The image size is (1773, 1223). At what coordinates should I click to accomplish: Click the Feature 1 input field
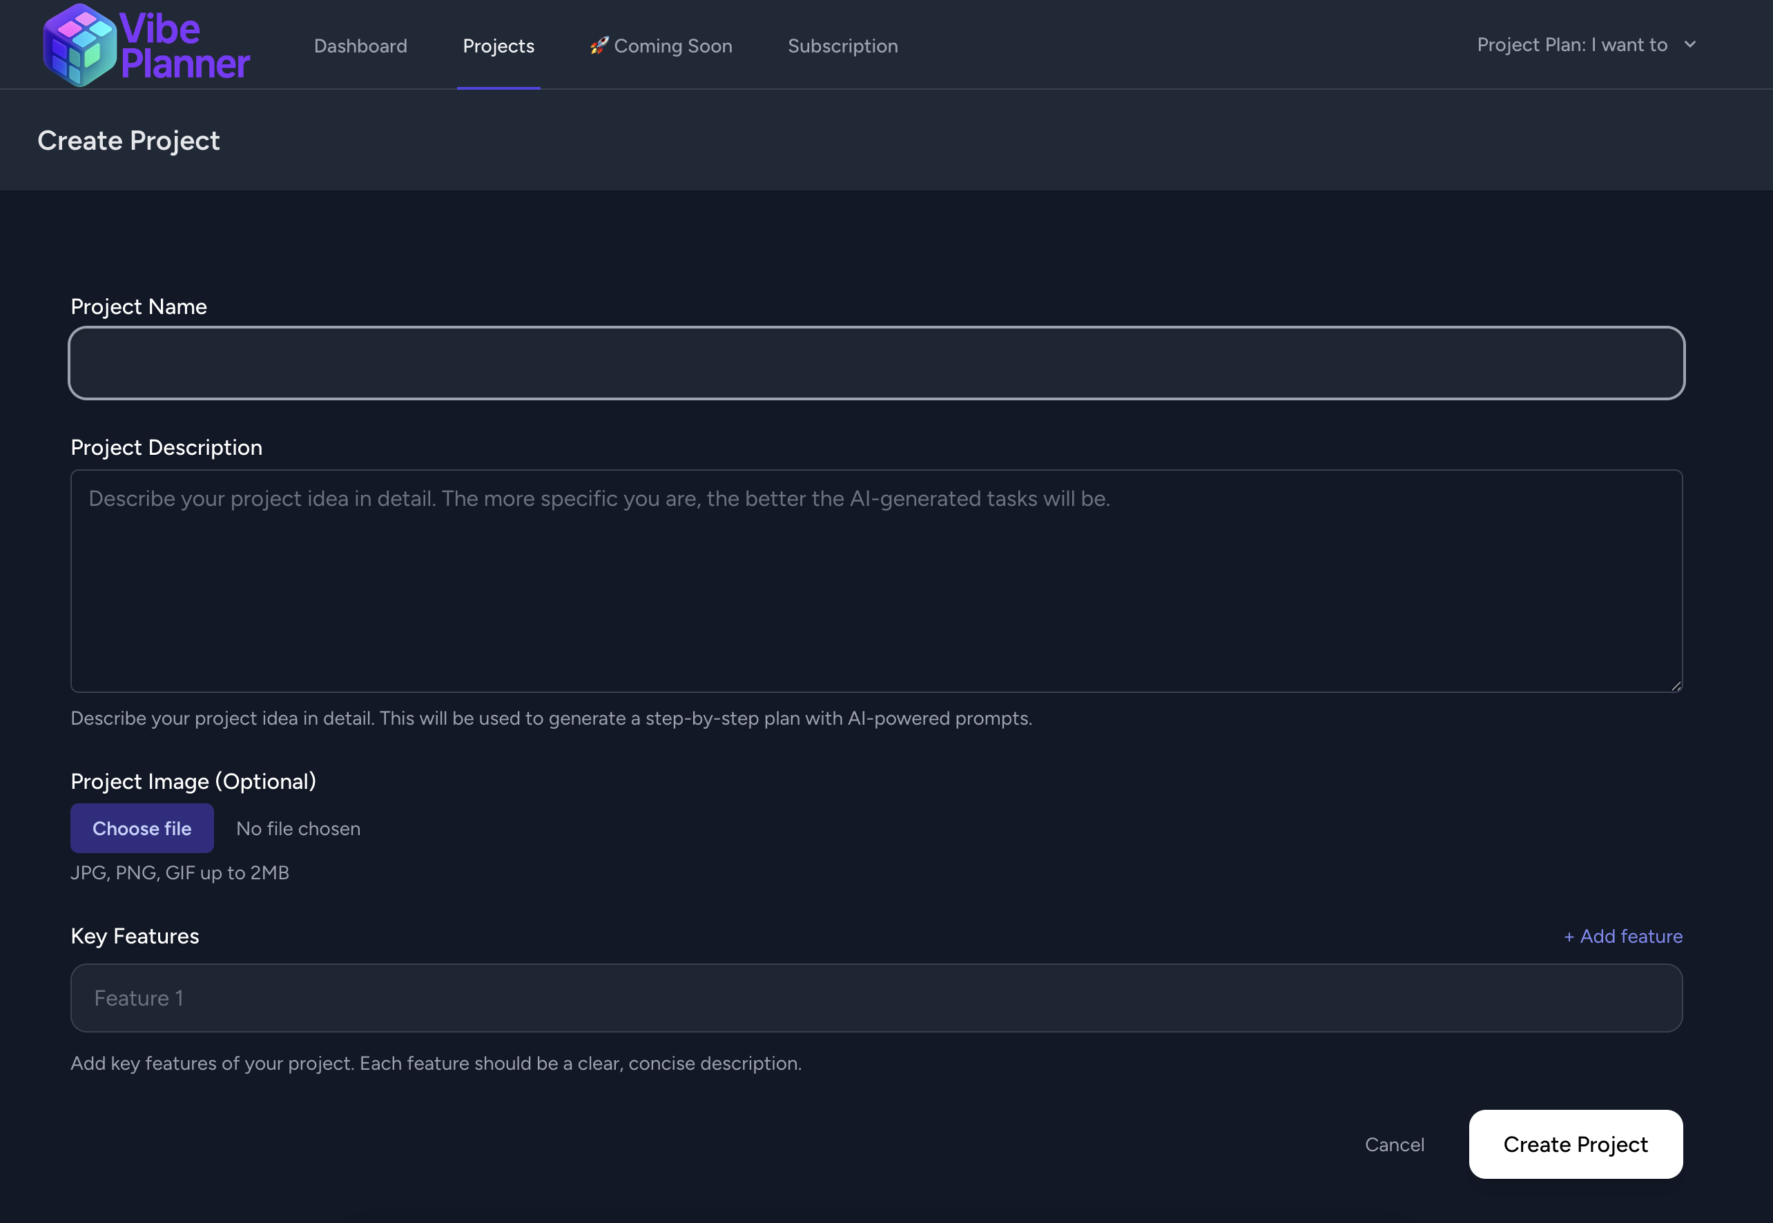(x=876, y=998)
